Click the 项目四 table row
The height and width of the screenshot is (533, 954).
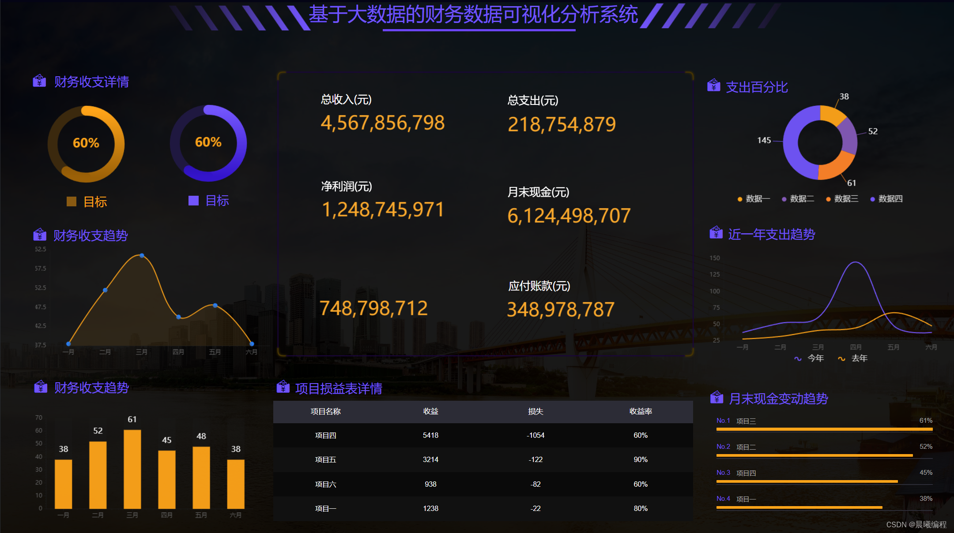point(325,435)
